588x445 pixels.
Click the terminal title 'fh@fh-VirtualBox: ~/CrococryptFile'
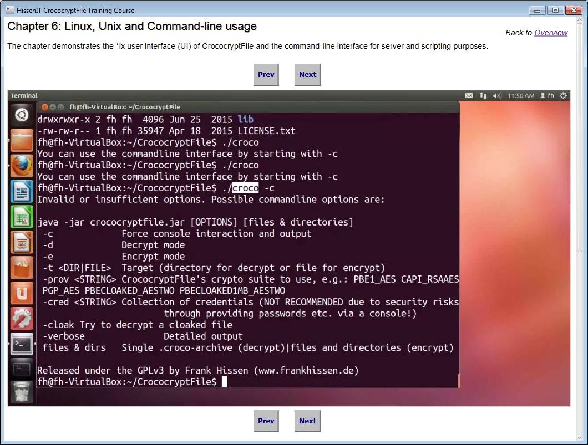pos(125,107)
